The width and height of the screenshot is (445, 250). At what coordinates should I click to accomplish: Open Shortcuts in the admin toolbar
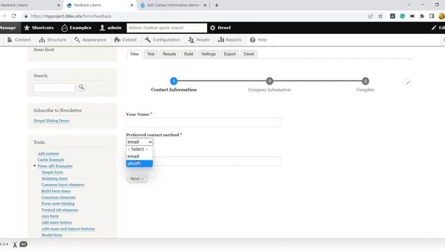[x=39, y=28]
